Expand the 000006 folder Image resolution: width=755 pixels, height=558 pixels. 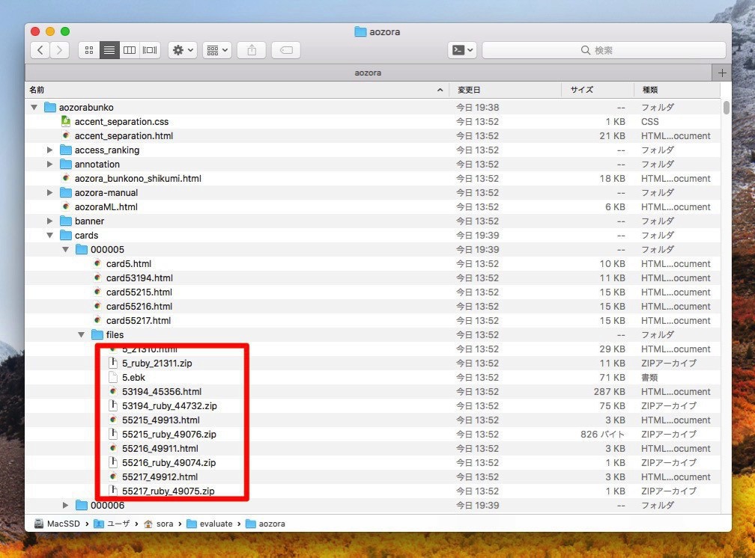(x=66, y=506)
